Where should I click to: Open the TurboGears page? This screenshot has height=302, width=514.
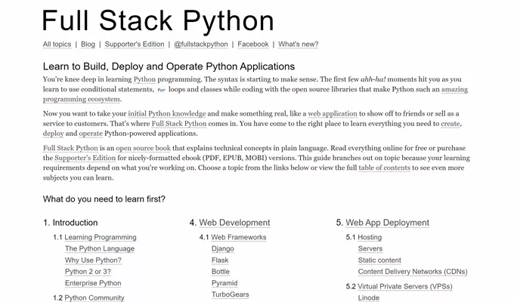(x=230, y=294)
